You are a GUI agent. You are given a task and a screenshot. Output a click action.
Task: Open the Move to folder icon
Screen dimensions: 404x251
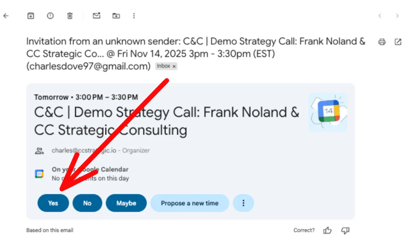coord(116,16)
